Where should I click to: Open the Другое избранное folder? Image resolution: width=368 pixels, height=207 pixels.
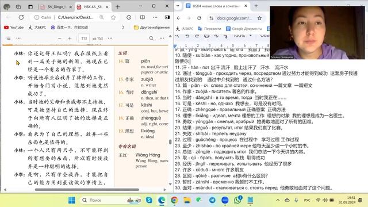(152, 28)
